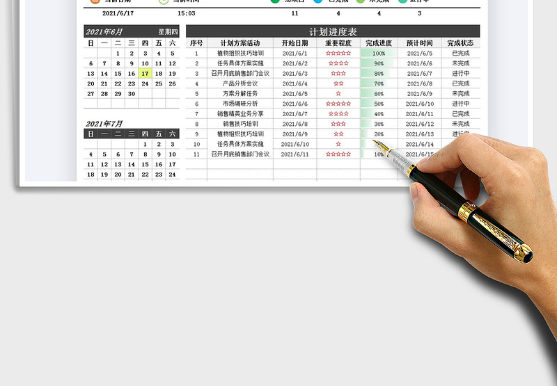Select sequence number 8 in 序号 column
This screenshot has width=557, height=386.
click(196, 124)
